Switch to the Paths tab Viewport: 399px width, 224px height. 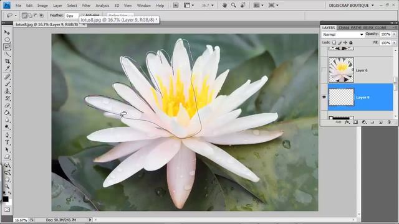tap(356, 27)
